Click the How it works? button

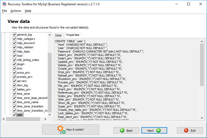tap(71, 130)
